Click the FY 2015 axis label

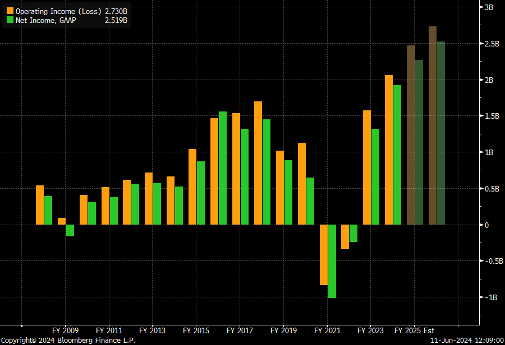pyautogui.click(x=196, y=330)
